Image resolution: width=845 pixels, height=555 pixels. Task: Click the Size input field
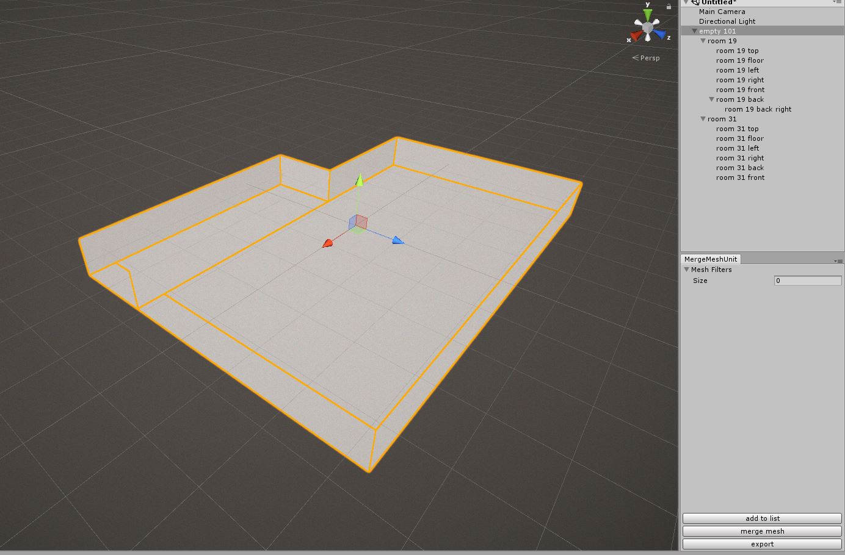tap(808, 281)
